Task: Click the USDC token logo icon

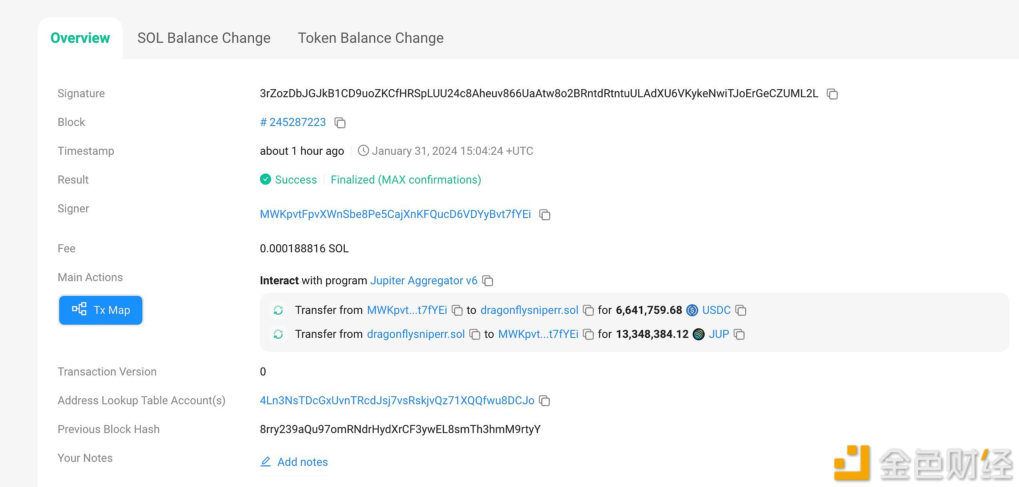Action: pyautogui.click(x=692, y=310)
